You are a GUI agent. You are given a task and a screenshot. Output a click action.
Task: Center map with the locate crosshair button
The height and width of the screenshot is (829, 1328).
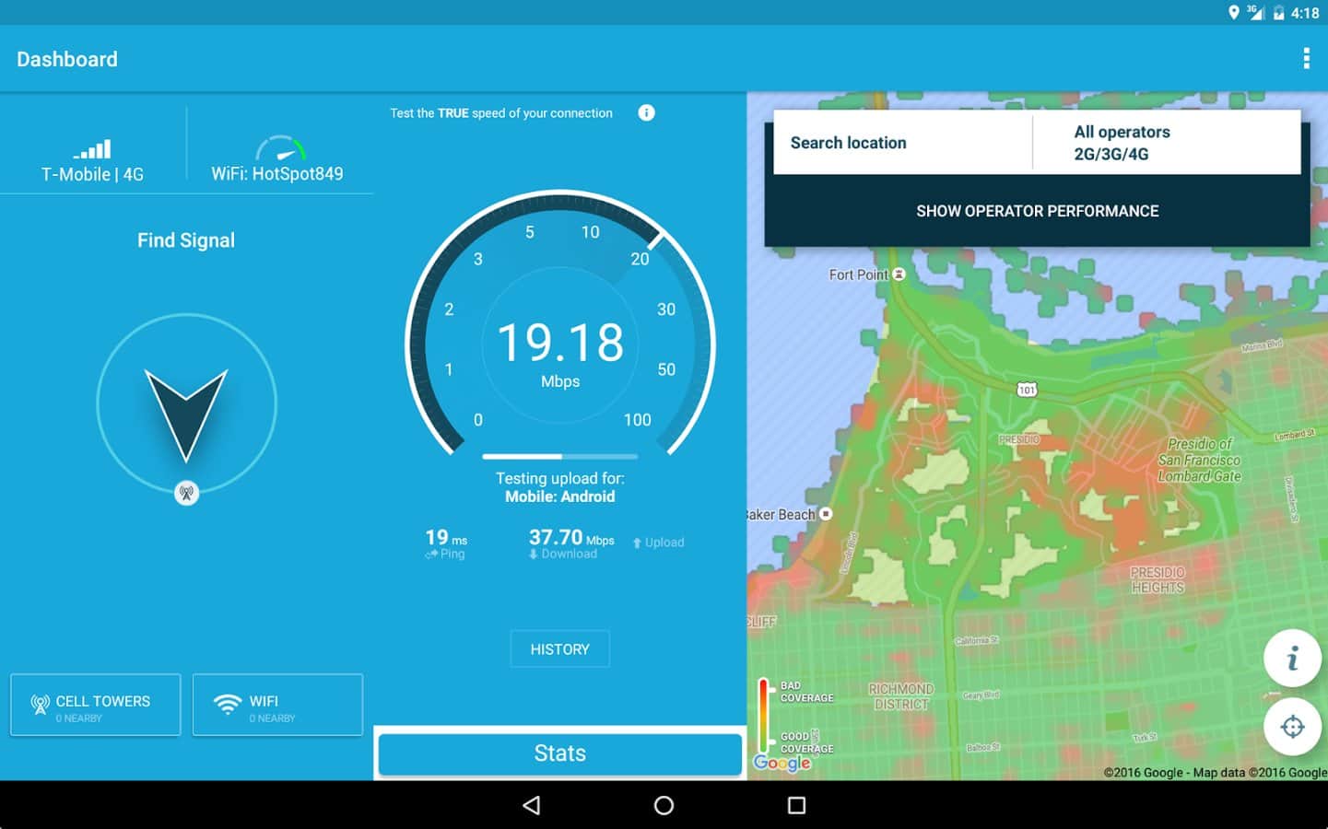point(1292,727)
